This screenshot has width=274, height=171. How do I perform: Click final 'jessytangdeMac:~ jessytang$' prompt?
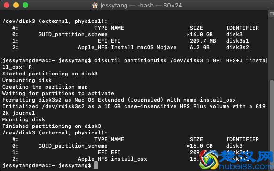[x=47, y=165]
